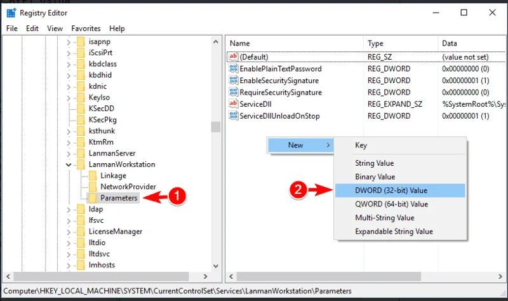
Task: Expand the ksthunk tree node
Action: click(69, 131)
